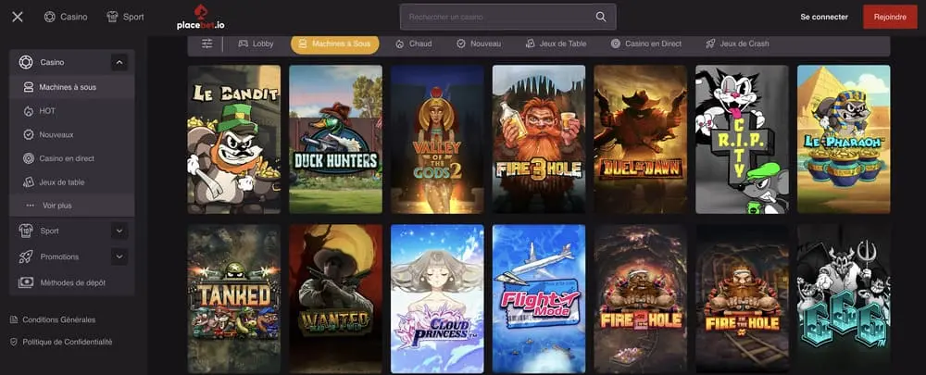Screen dimensions: 926x375
Task: Open the Duck Hunters game thumbnail
Action: pyautogui.click(x=335, y=139)
